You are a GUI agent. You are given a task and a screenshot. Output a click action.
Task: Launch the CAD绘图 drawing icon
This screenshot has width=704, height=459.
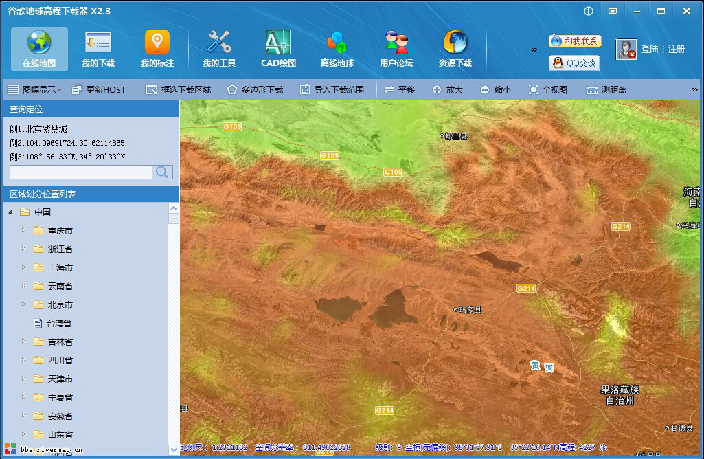[x=278, y=43]
